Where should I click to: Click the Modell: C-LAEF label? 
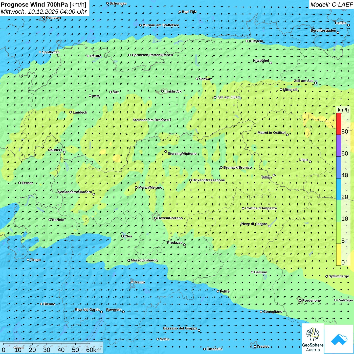point(331,5)
